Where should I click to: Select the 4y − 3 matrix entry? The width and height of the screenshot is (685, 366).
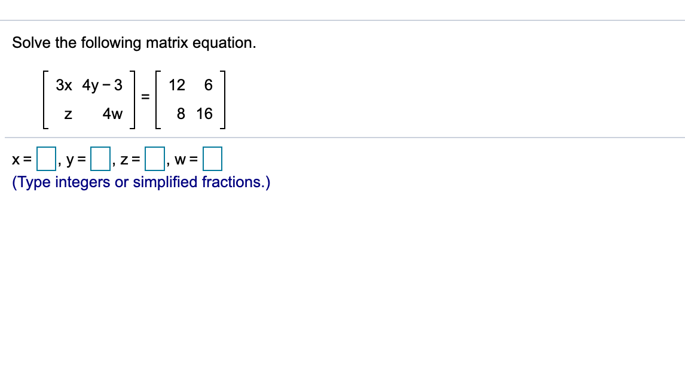(103, 84)
